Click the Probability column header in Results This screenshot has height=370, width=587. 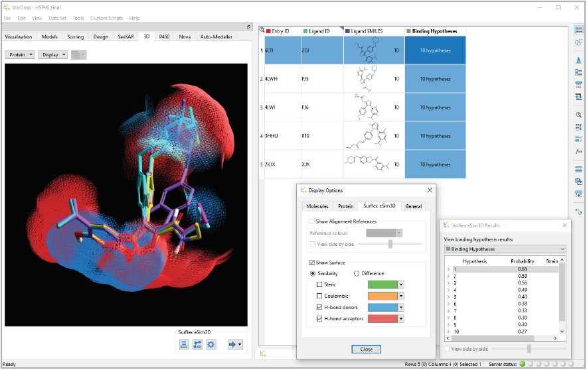522,261
